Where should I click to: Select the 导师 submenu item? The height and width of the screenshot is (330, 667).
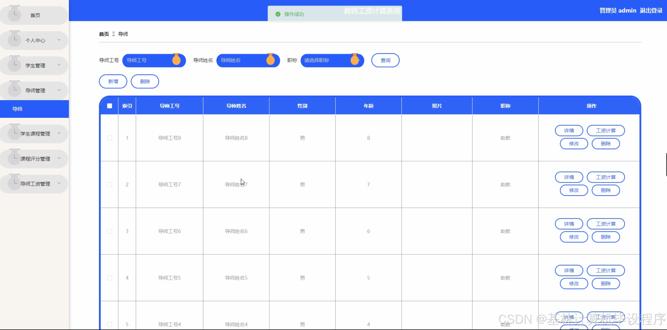tap(18, 109)
